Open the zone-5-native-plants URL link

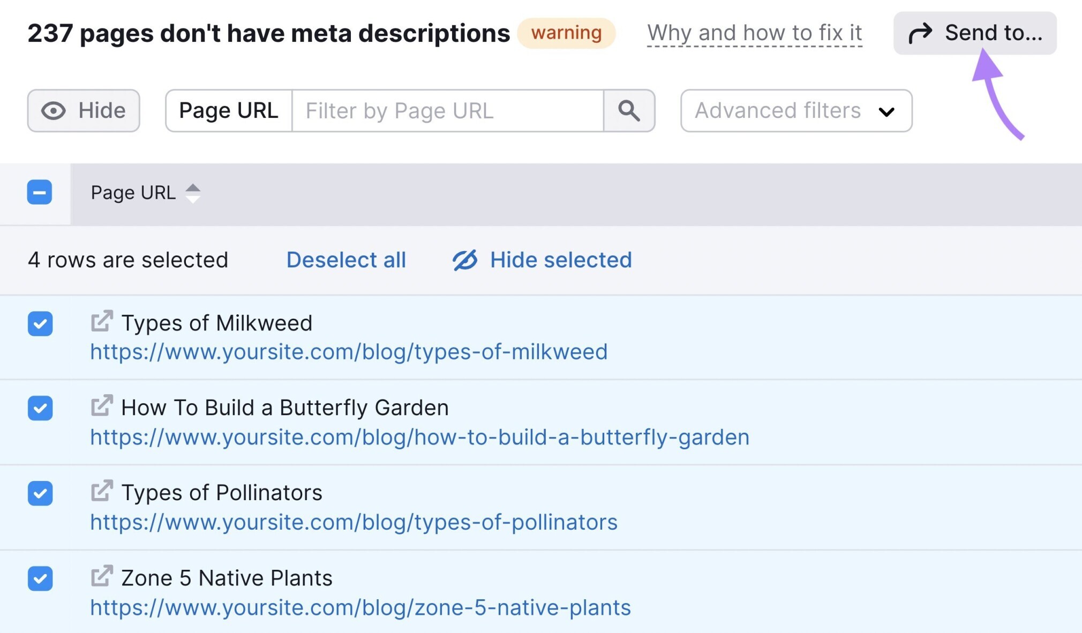tap(360, 607)
